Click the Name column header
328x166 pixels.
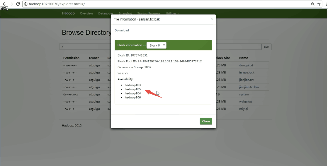click(244, 58)
